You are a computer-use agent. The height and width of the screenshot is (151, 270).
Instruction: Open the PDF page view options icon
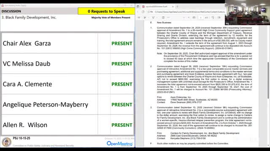[219, 18]
